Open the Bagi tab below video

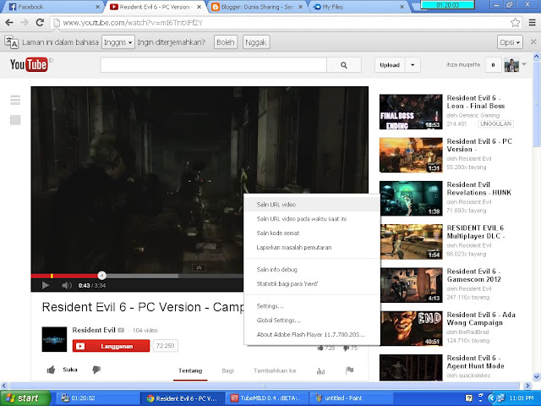(x=227, y=370)
